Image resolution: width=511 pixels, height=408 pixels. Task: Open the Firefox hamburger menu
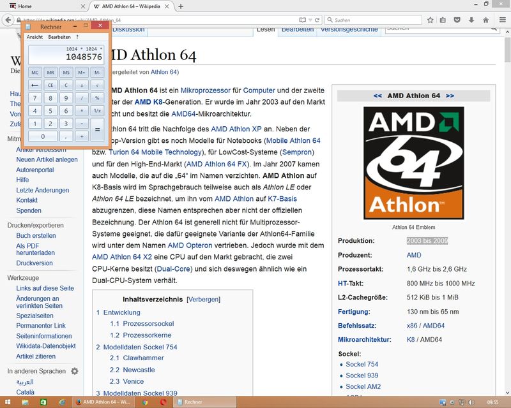[501, 20]
